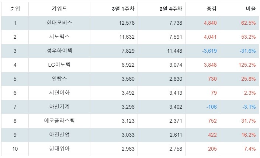Click the 키워드 column header
Viewport: 260px width, 158px height.
point(59,9)
